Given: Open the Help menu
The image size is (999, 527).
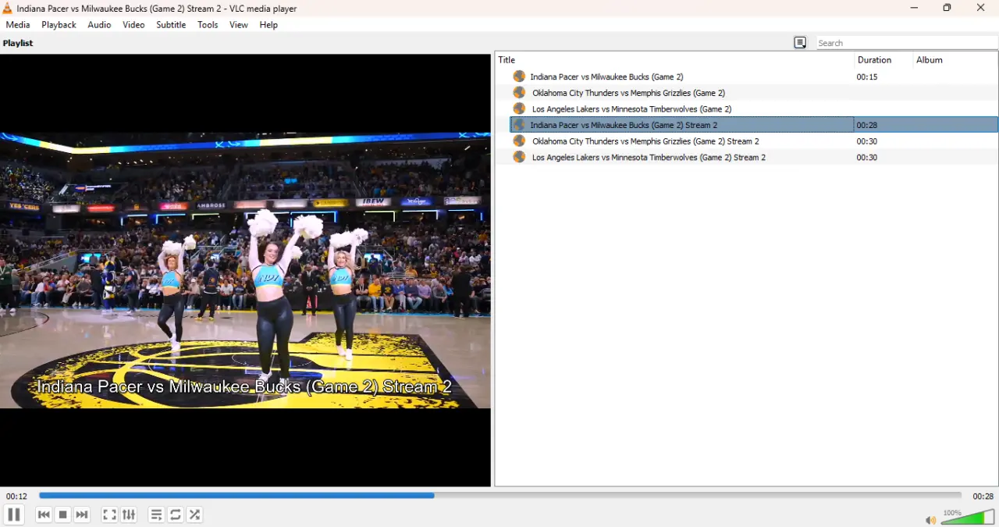Looking at the screenshot, I should [268, 25].
